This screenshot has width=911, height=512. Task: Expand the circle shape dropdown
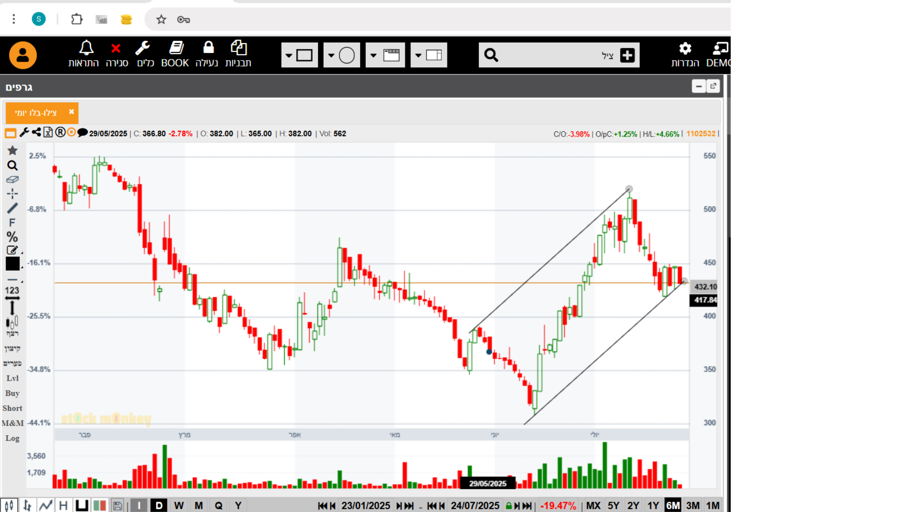point(331,55)
